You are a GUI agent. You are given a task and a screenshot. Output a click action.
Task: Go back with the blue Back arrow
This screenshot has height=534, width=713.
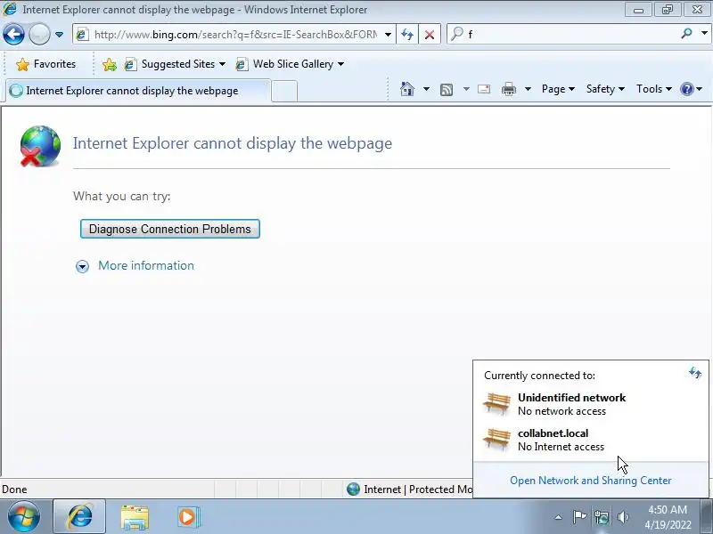pos(13,34)
